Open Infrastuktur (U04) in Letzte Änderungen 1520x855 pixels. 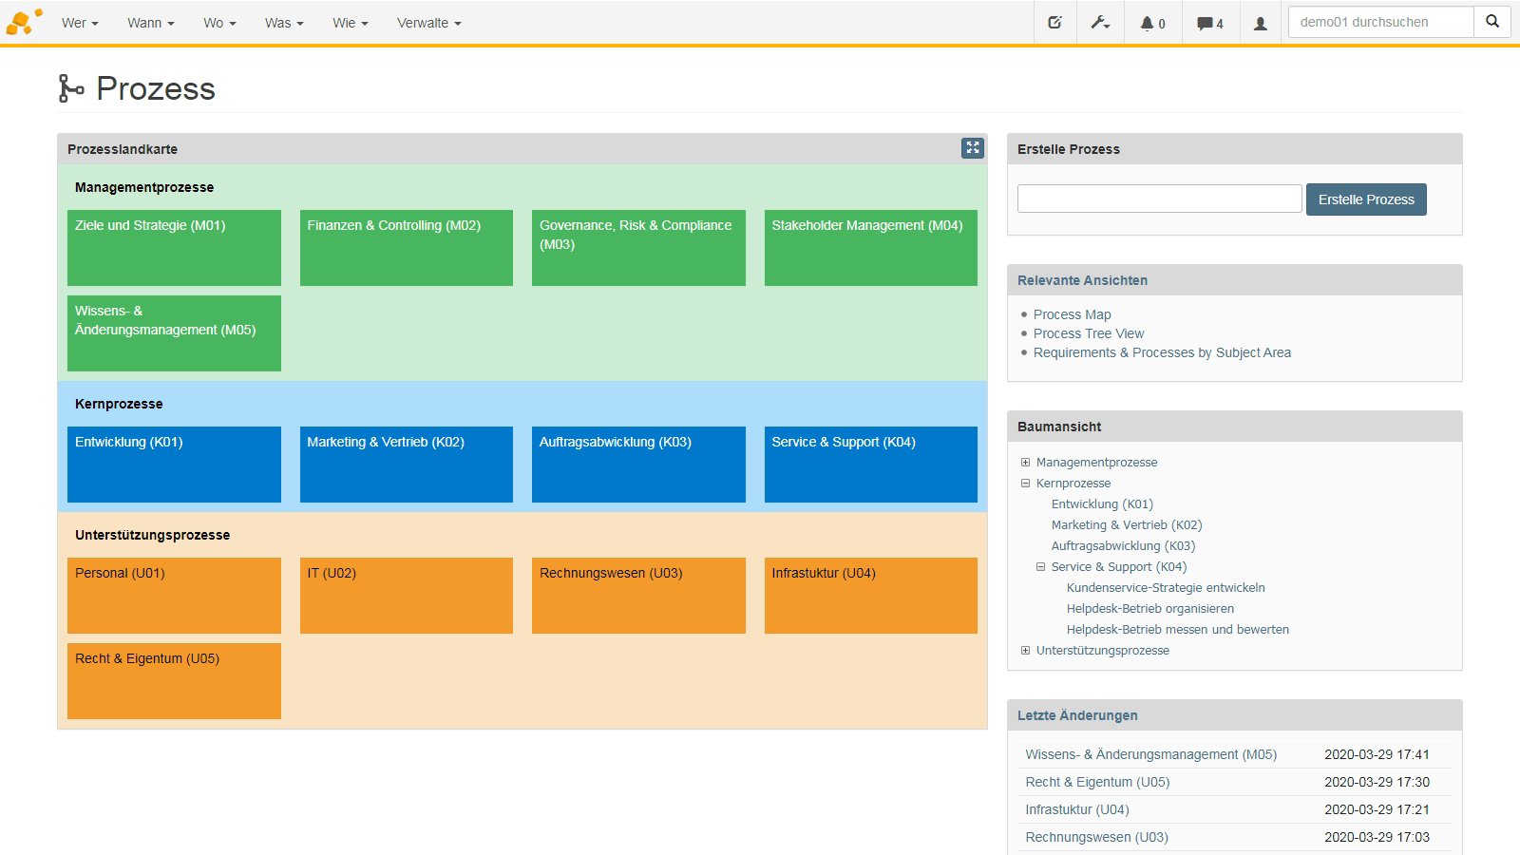point(1077,809)
